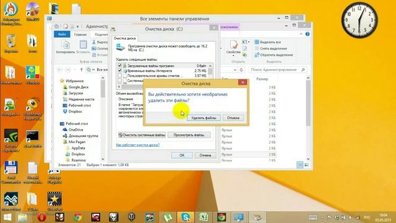Image resolution: width=396 pixels, height=223 pixels.
Task: Click the up arrow of the cleanup file list
Action: pos(210,66)
